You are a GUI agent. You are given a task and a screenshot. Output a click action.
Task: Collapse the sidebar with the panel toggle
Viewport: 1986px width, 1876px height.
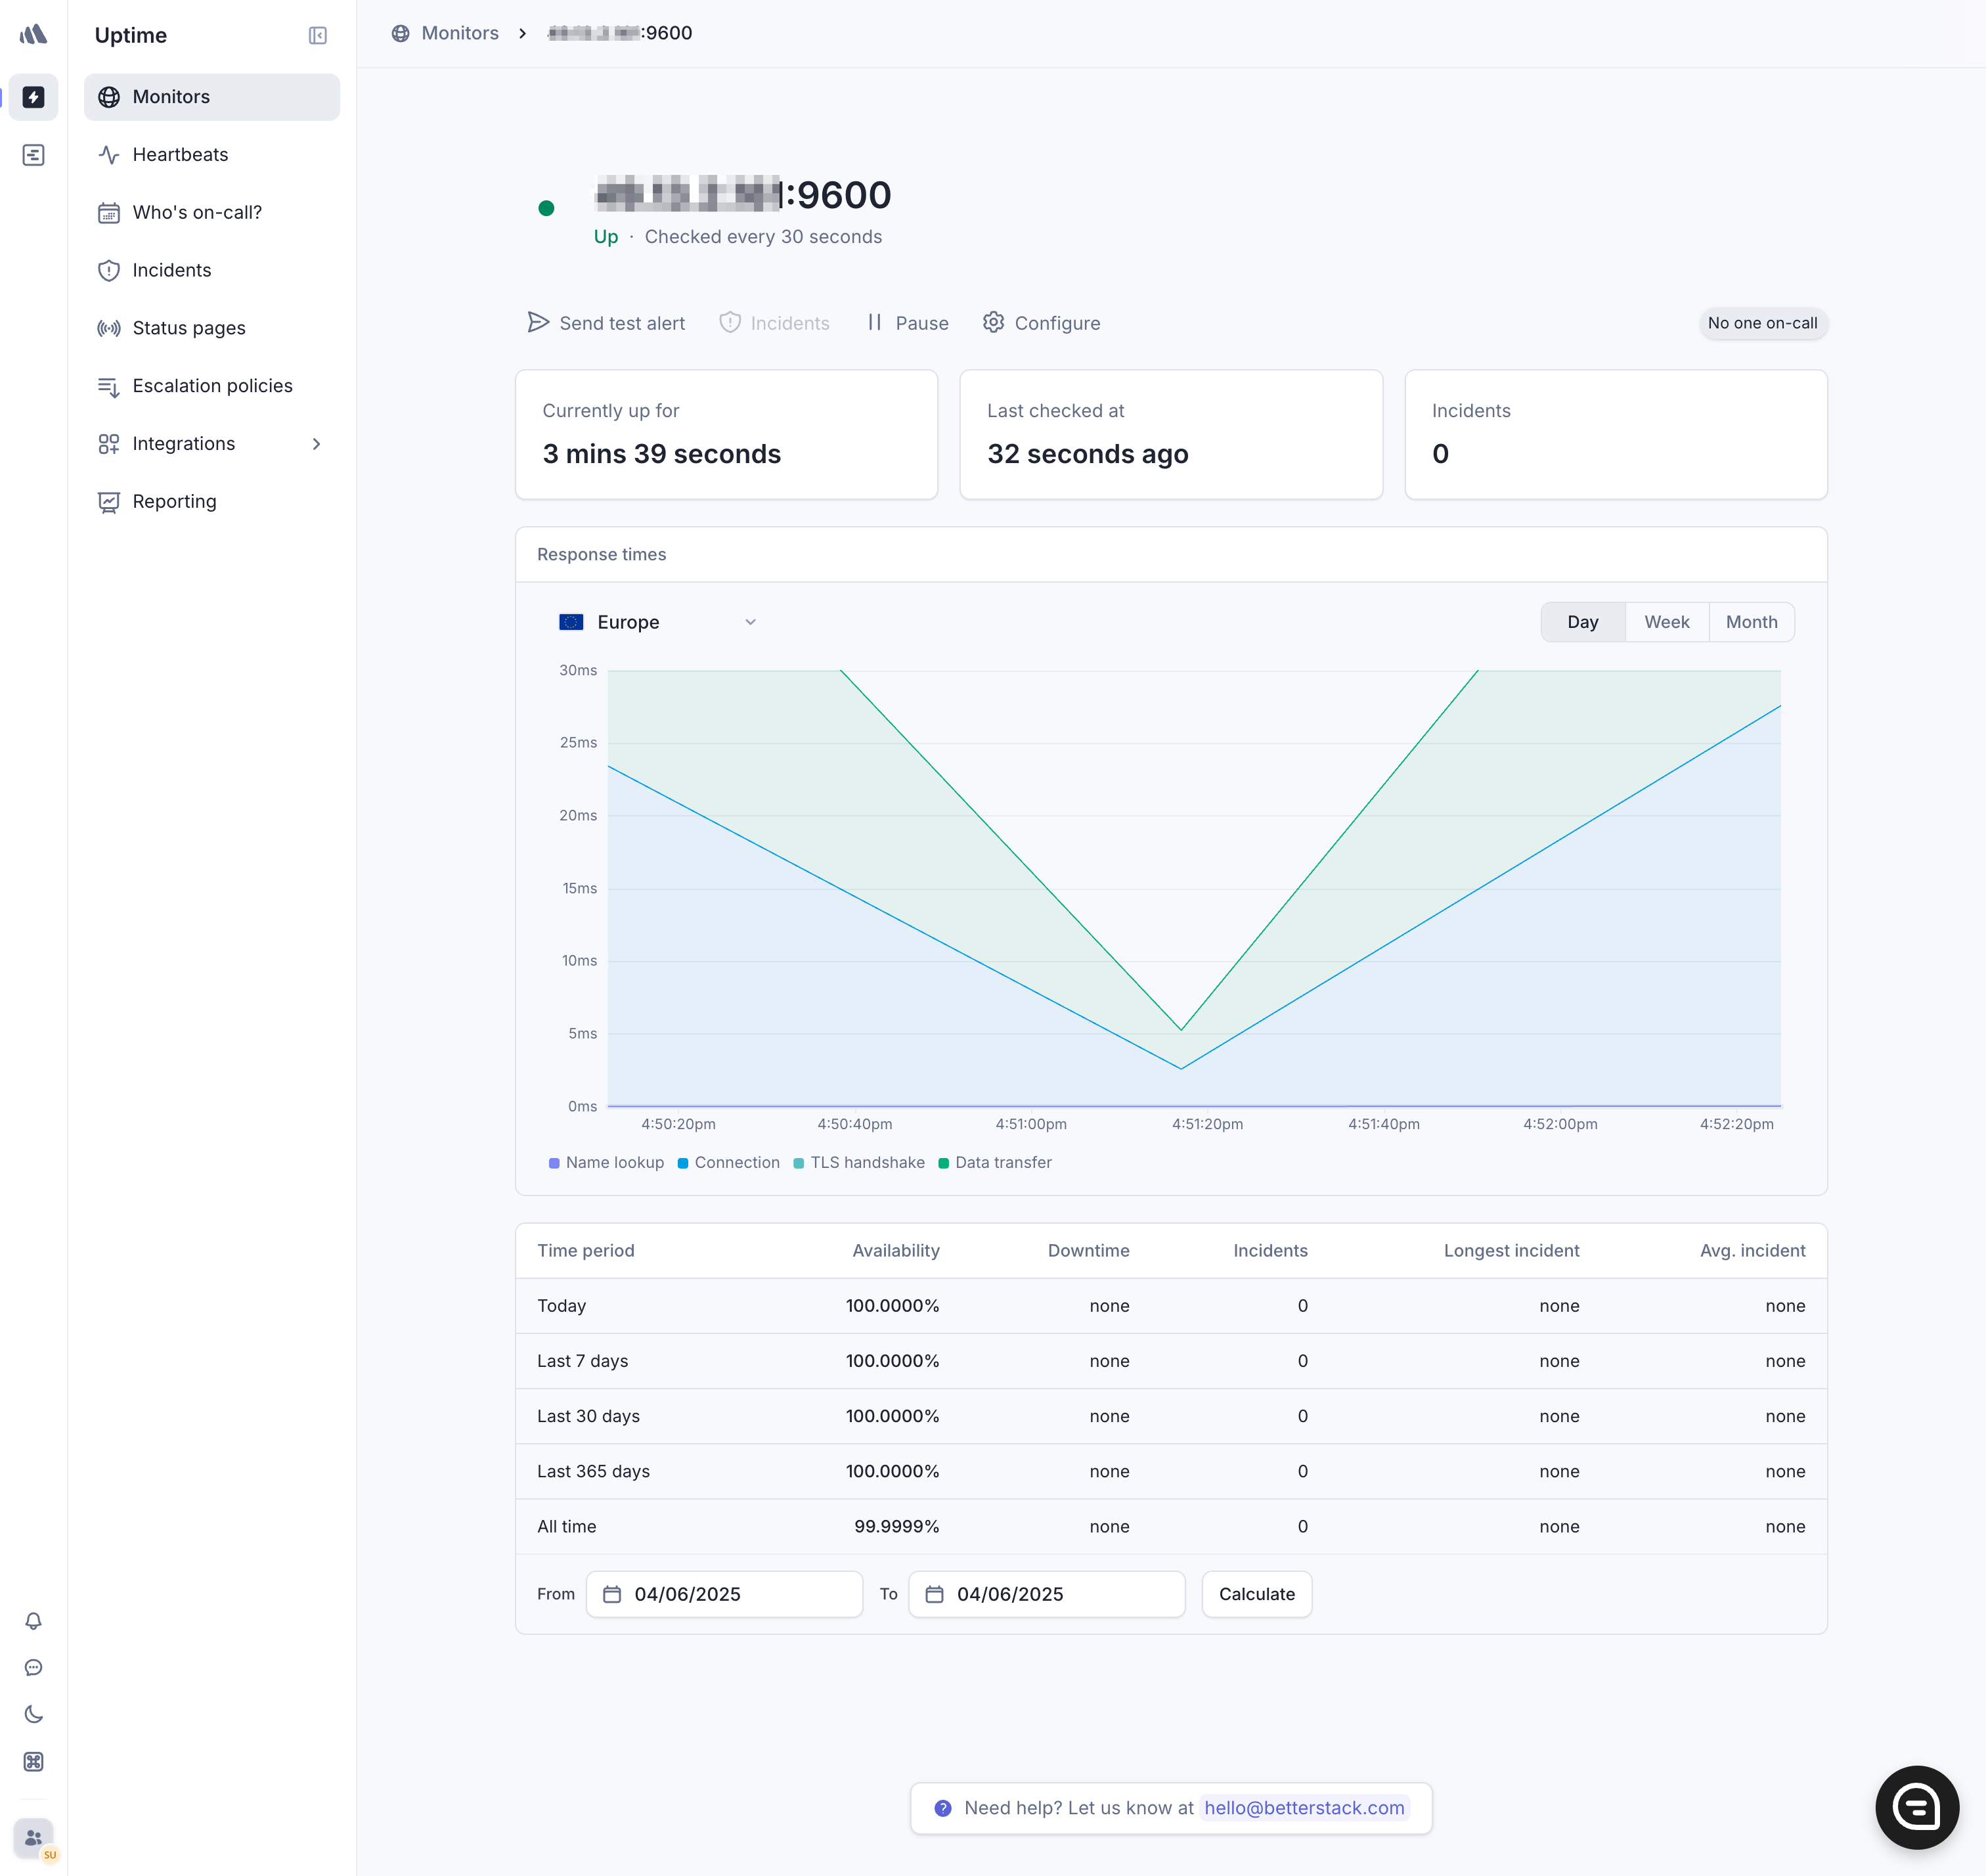(x=317, y=35)
